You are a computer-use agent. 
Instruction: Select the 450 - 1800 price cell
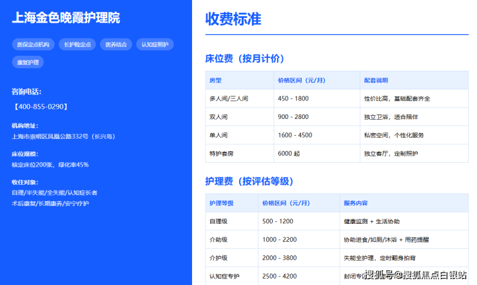[316, 98]
